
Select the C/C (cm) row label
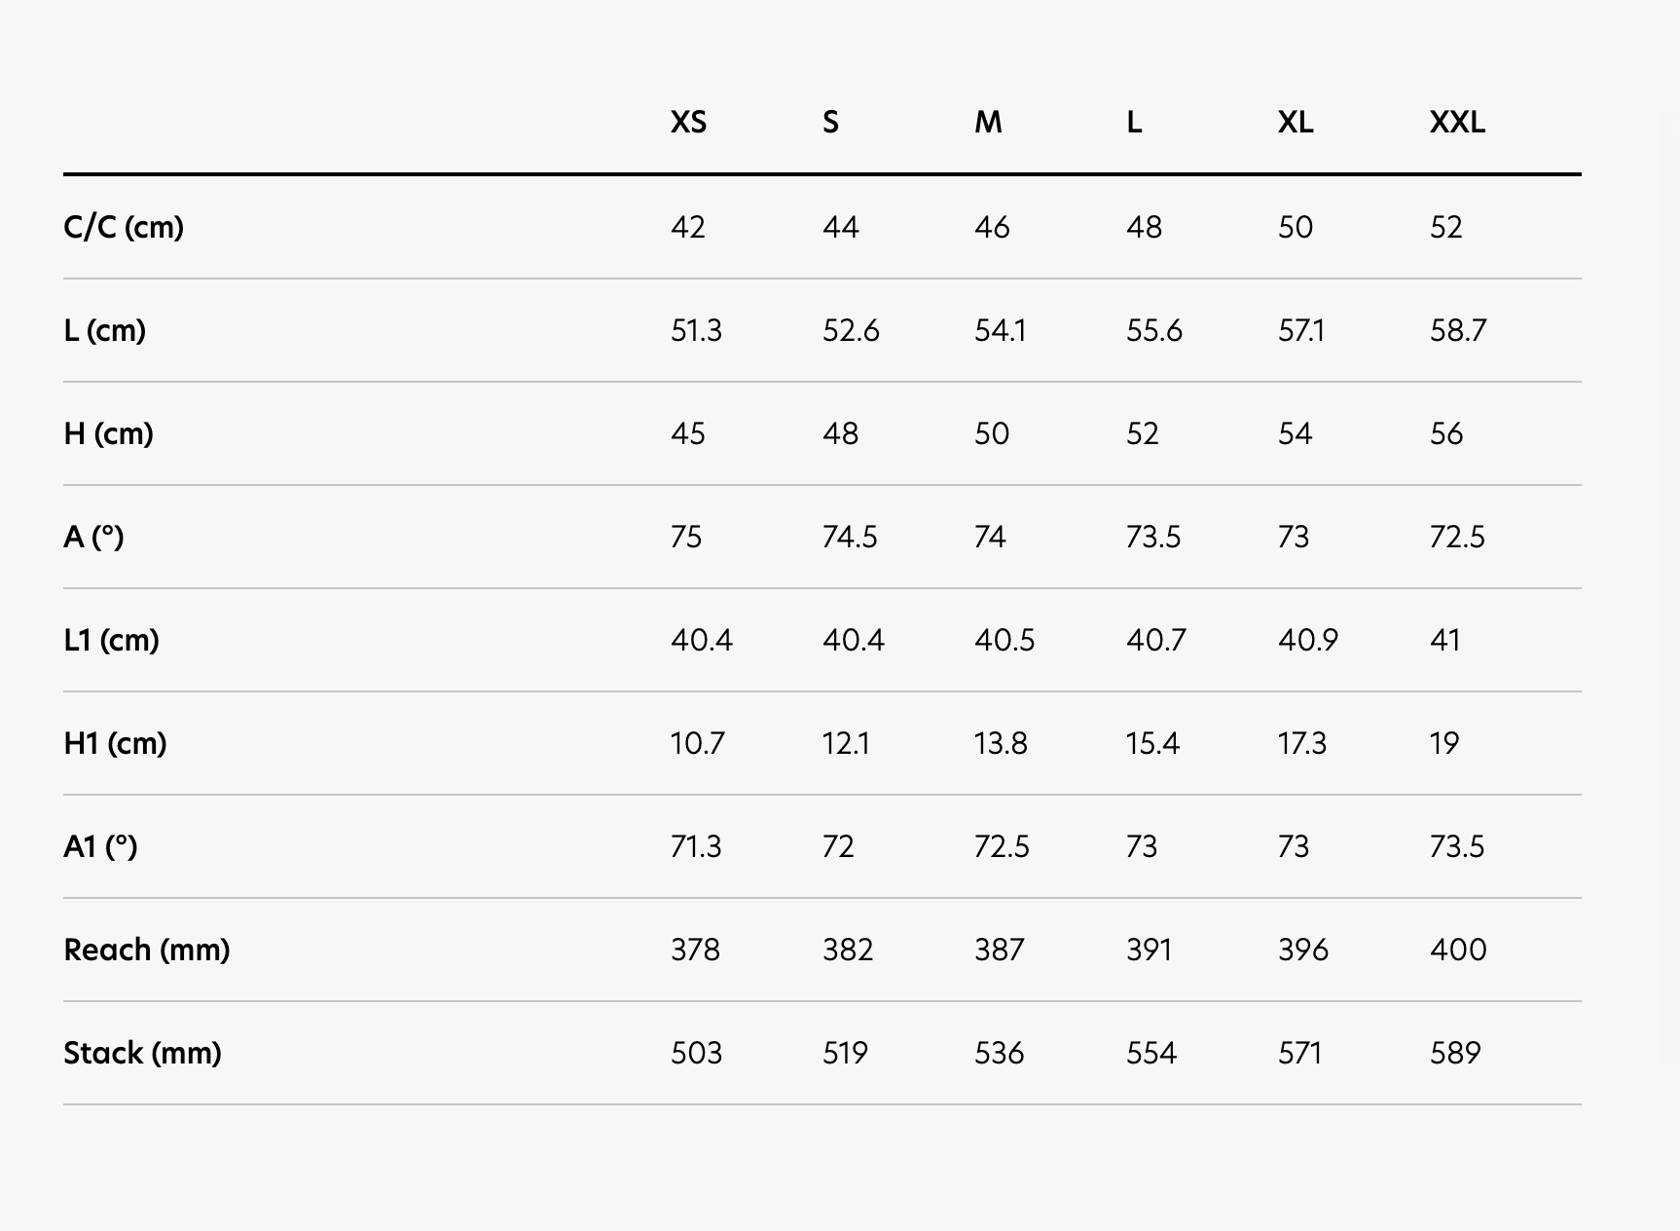(x=124, y=227)
